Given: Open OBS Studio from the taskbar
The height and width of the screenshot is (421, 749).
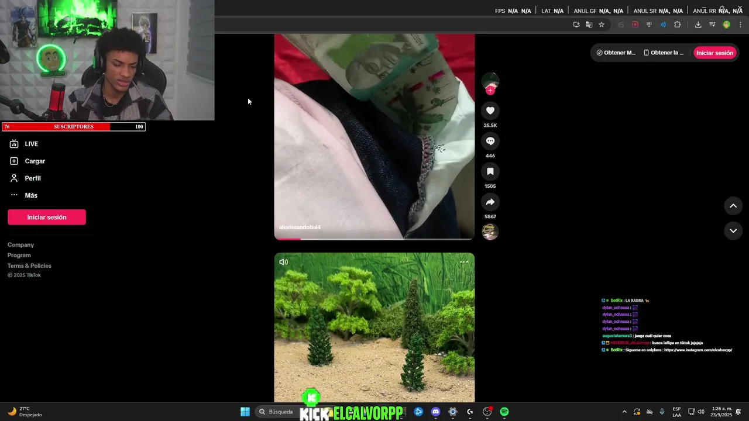Looking at the screenshot, I should (x=487, y=412).
